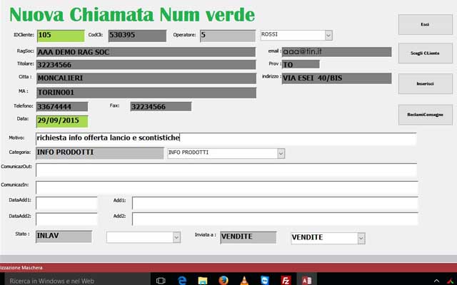Open Task View in the taskbar
This screenshot has width=457, height=285.
click(161, 280)
